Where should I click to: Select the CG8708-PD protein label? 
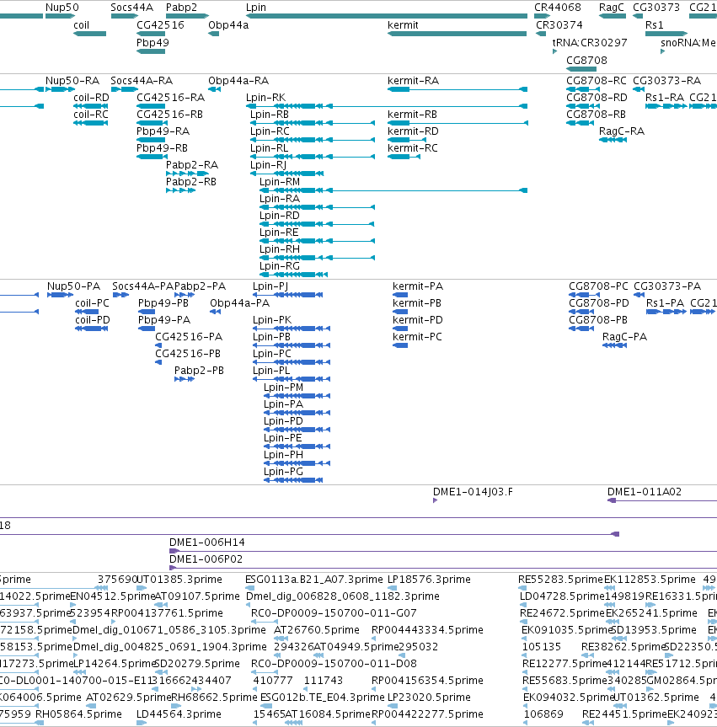599,302
